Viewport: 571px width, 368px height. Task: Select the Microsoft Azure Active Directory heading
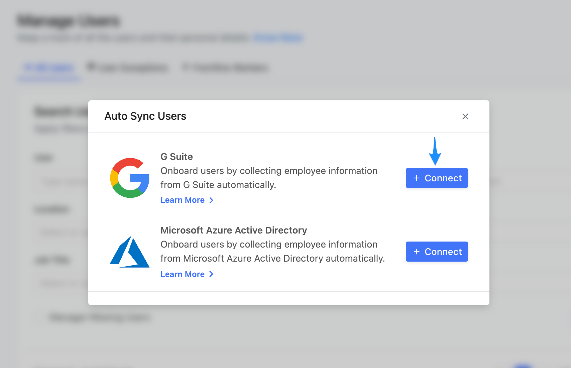(x=234, y=230)
